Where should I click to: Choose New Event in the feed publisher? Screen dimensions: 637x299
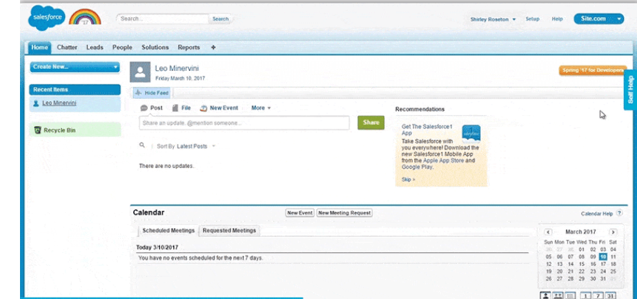pos(219,108)
